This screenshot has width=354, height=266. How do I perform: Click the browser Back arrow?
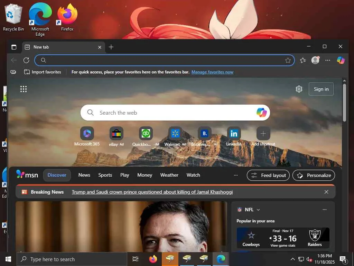click(14, 60)
